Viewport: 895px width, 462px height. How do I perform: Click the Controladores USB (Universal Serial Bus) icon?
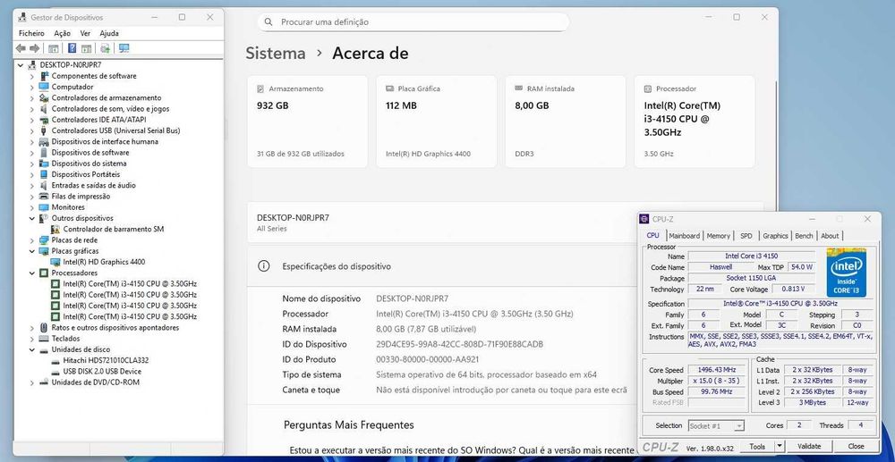pyautogui.click(x=44, y=130)
